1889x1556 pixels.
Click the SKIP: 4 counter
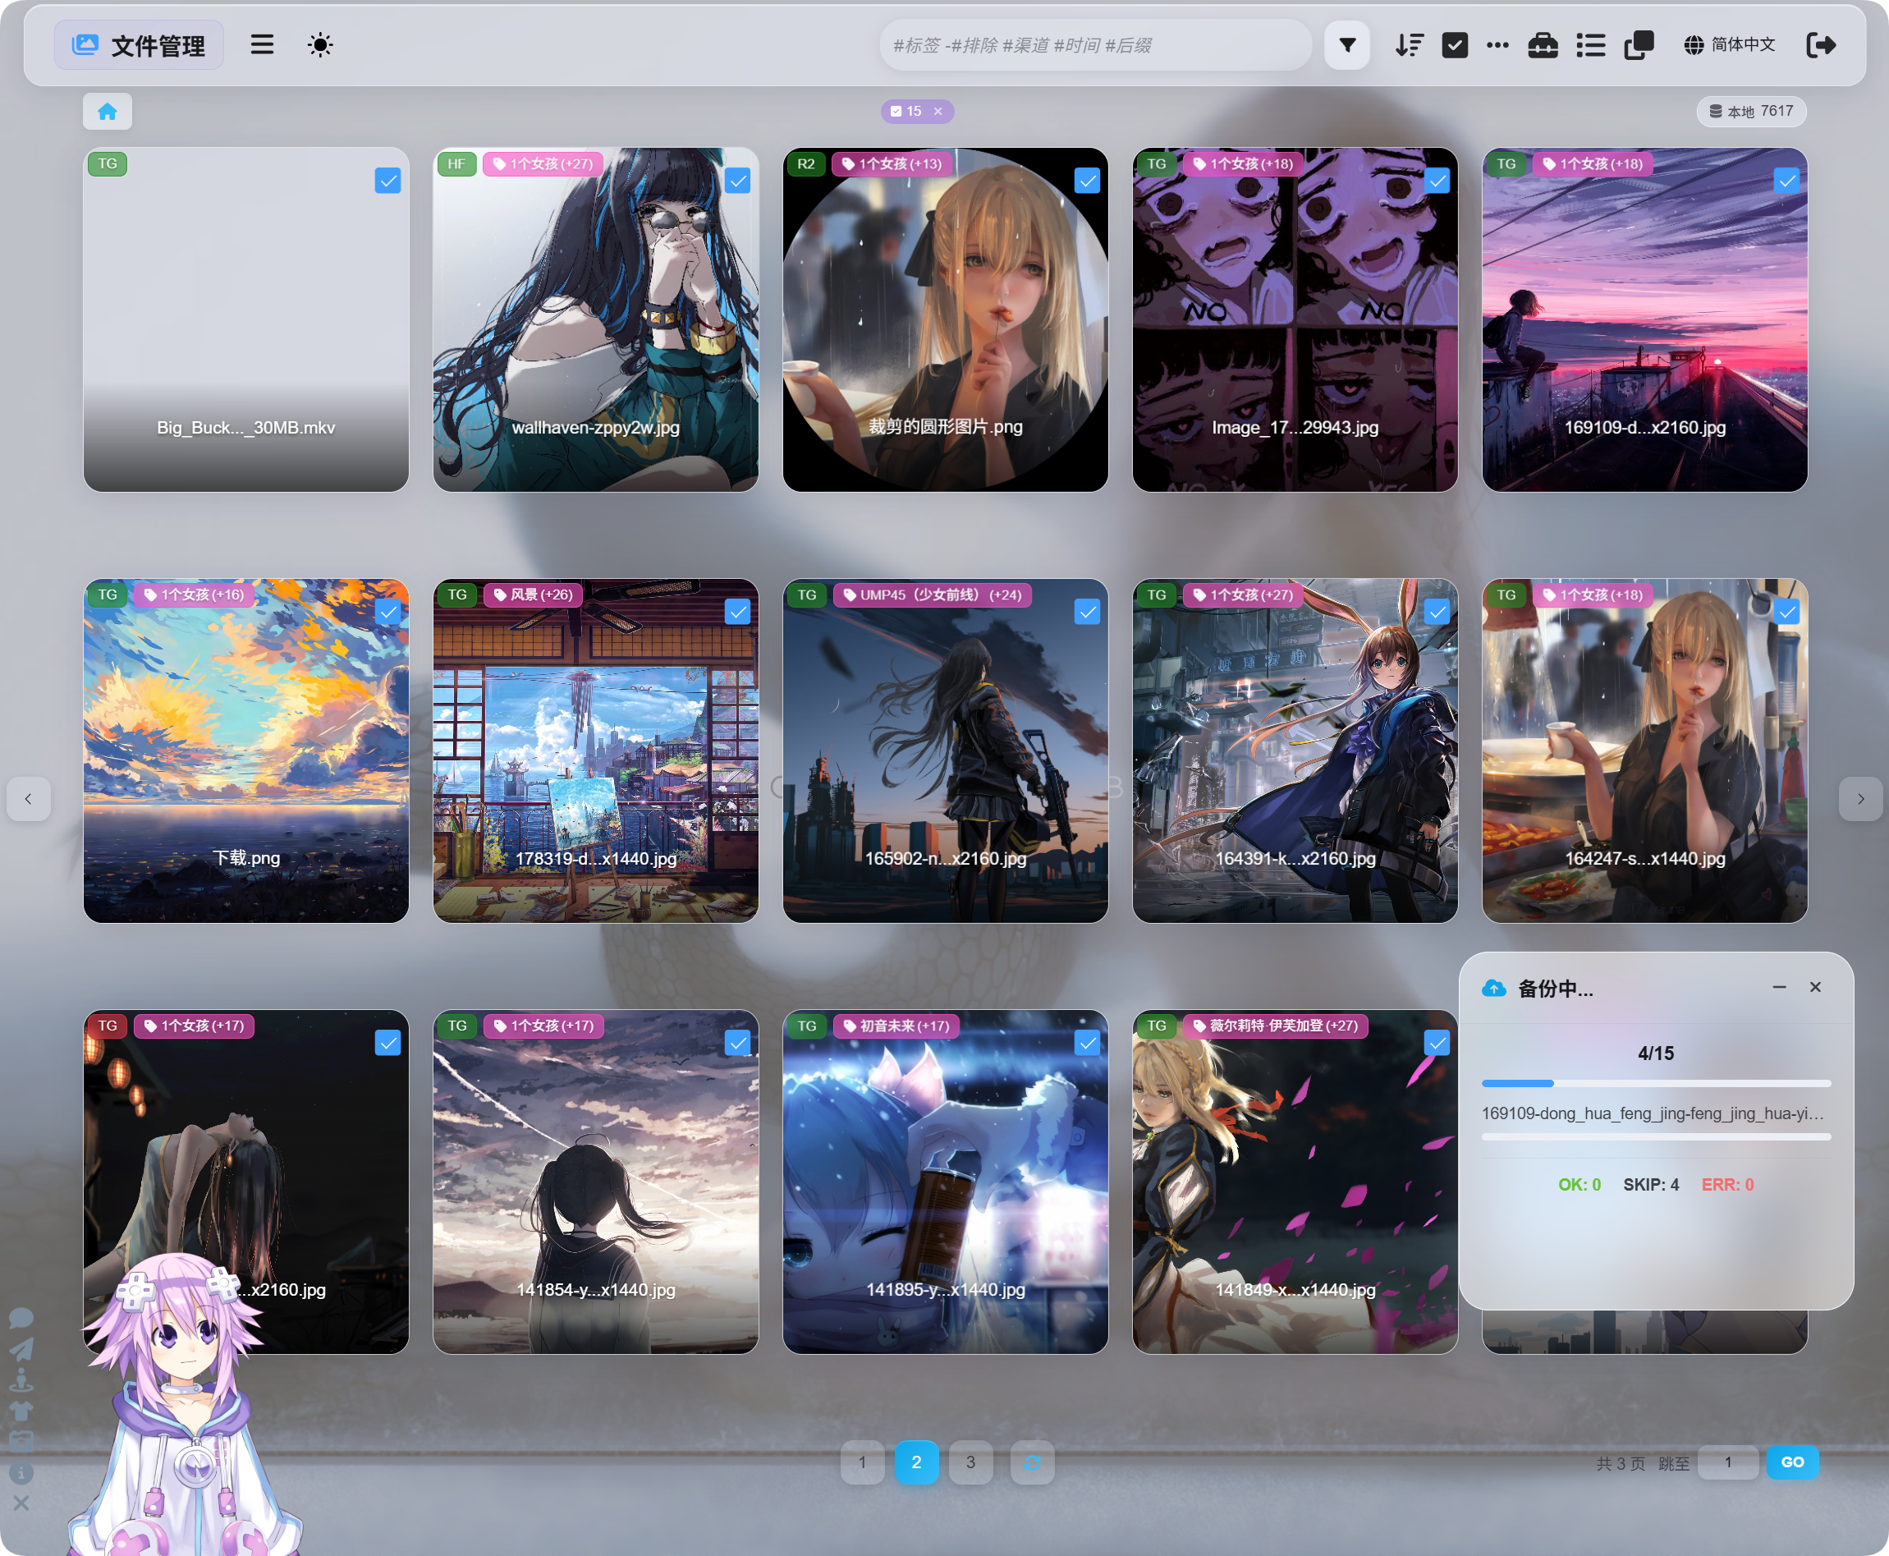coord(1651,1185)
